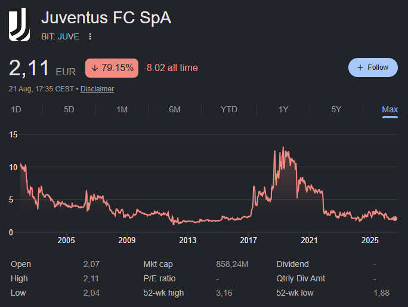Click the Max range tab
This screenshot has height=307, width=408.
coord(390,109)
